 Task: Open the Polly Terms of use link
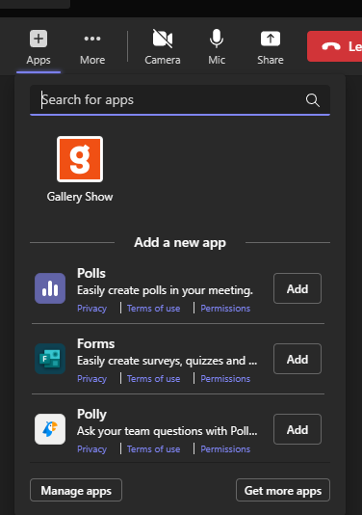[153, 449]
